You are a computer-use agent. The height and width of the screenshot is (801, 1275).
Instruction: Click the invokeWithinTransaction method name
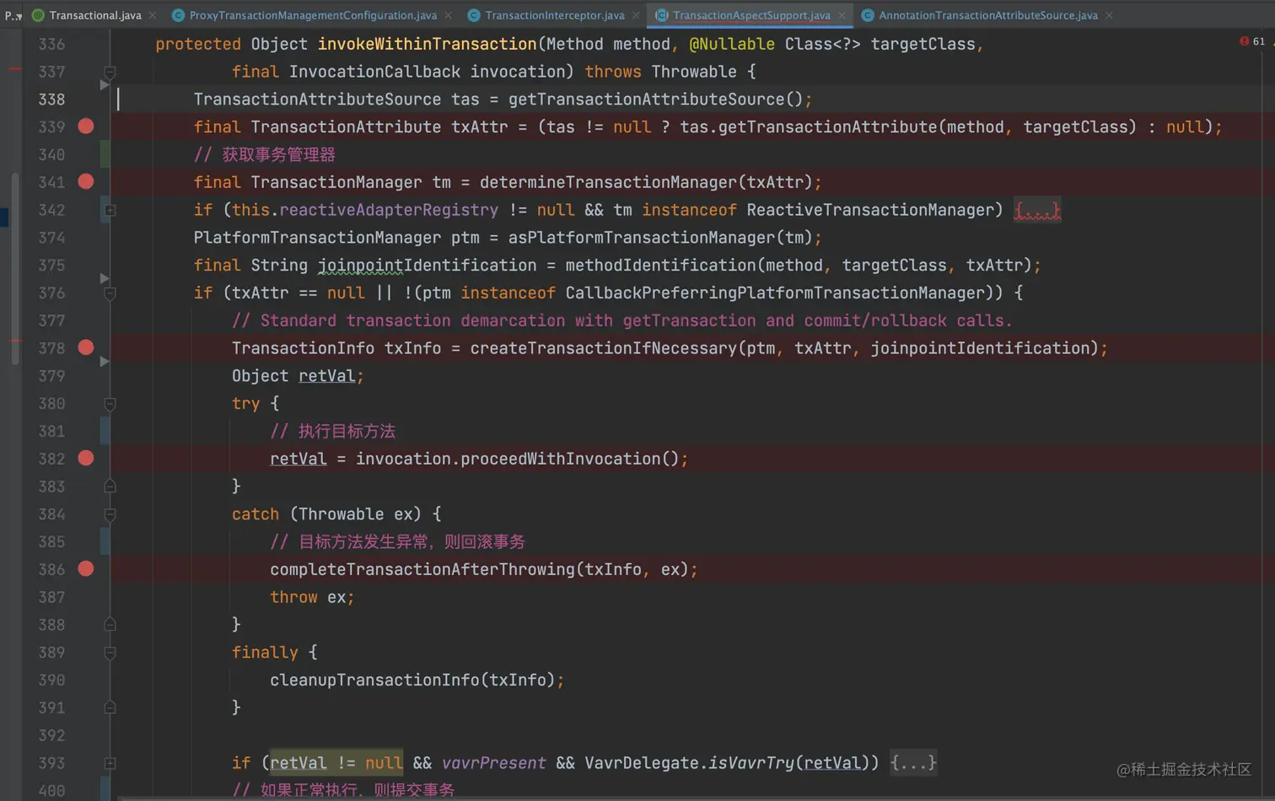coord(427,44)
